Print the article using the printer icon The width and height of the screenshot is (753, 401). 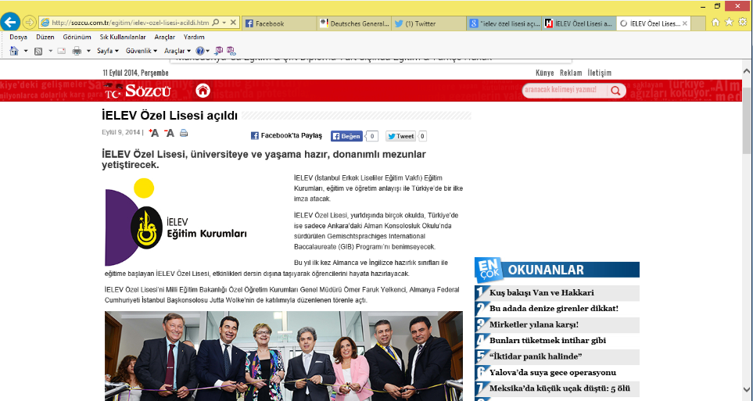[x=184, y=134]
